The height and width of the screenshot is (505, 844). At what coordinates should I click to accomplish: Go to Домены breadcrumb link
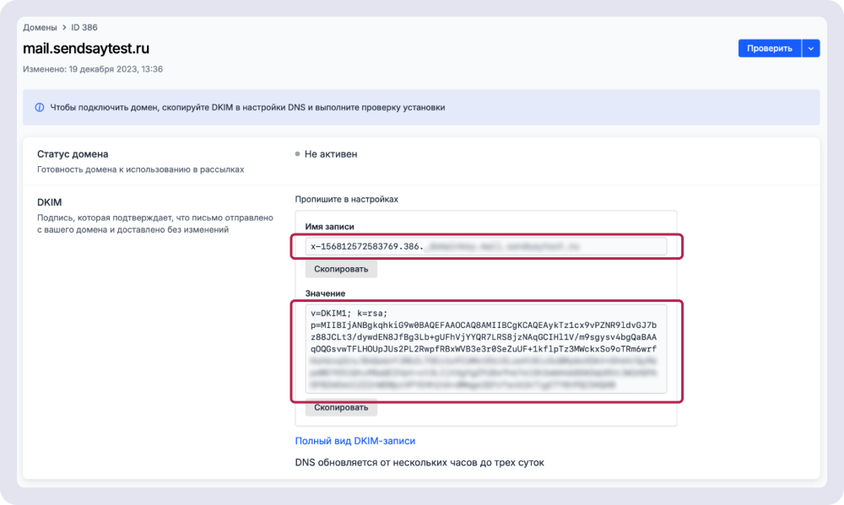click(x=40, y=28)
